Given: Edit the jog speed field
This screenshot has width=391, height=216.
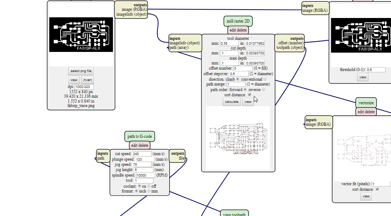Looking at the screenshot, I should click(142, 165).
